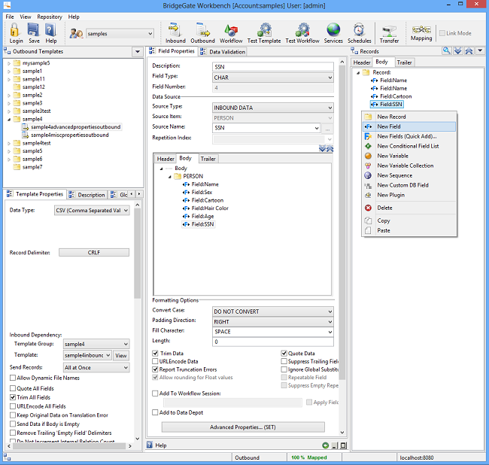The width and height of the screenshot is (489, 465).
Task: Click the Mapping toolbar icon
Action: point(421,33)
